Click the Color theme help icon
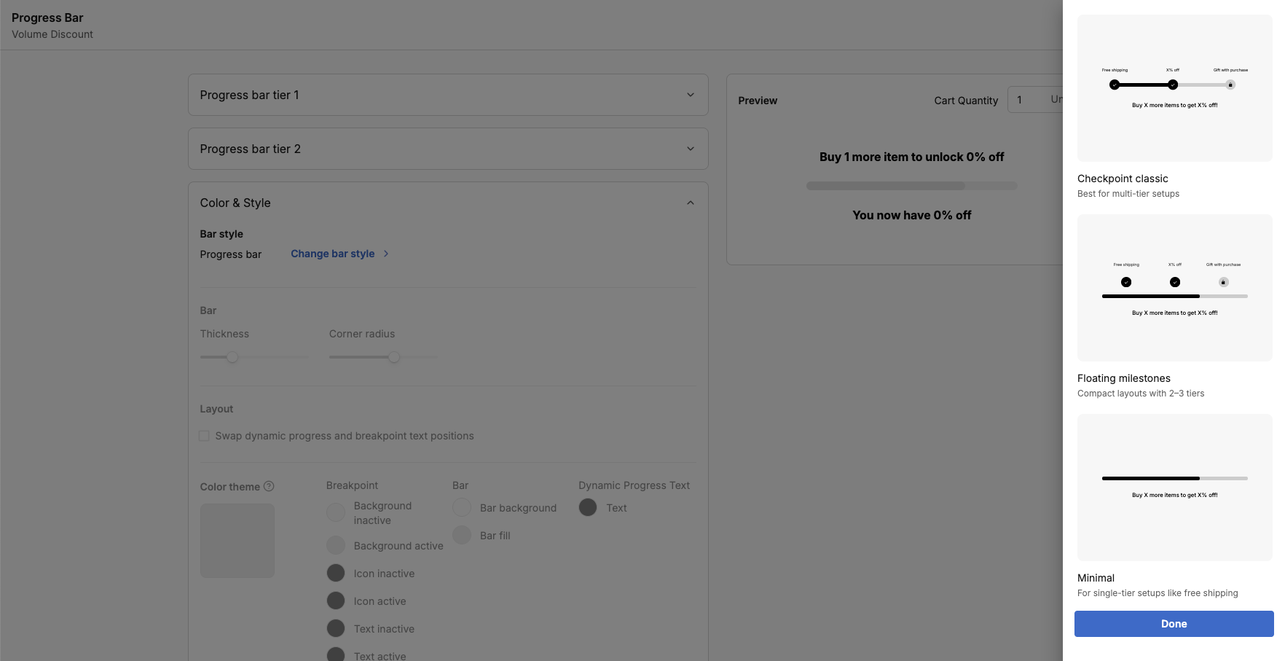Image resolution: width=1285 pixels, height=661 pixels. pyautogui.click(x=269, y=486)
